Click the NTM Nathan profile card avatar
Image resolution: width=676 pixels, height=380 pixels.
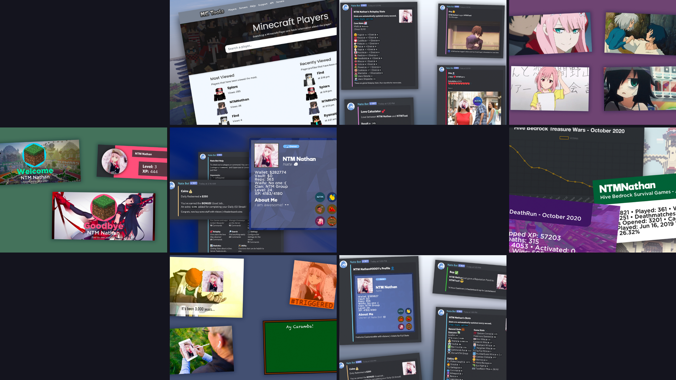tap(266, 155)
